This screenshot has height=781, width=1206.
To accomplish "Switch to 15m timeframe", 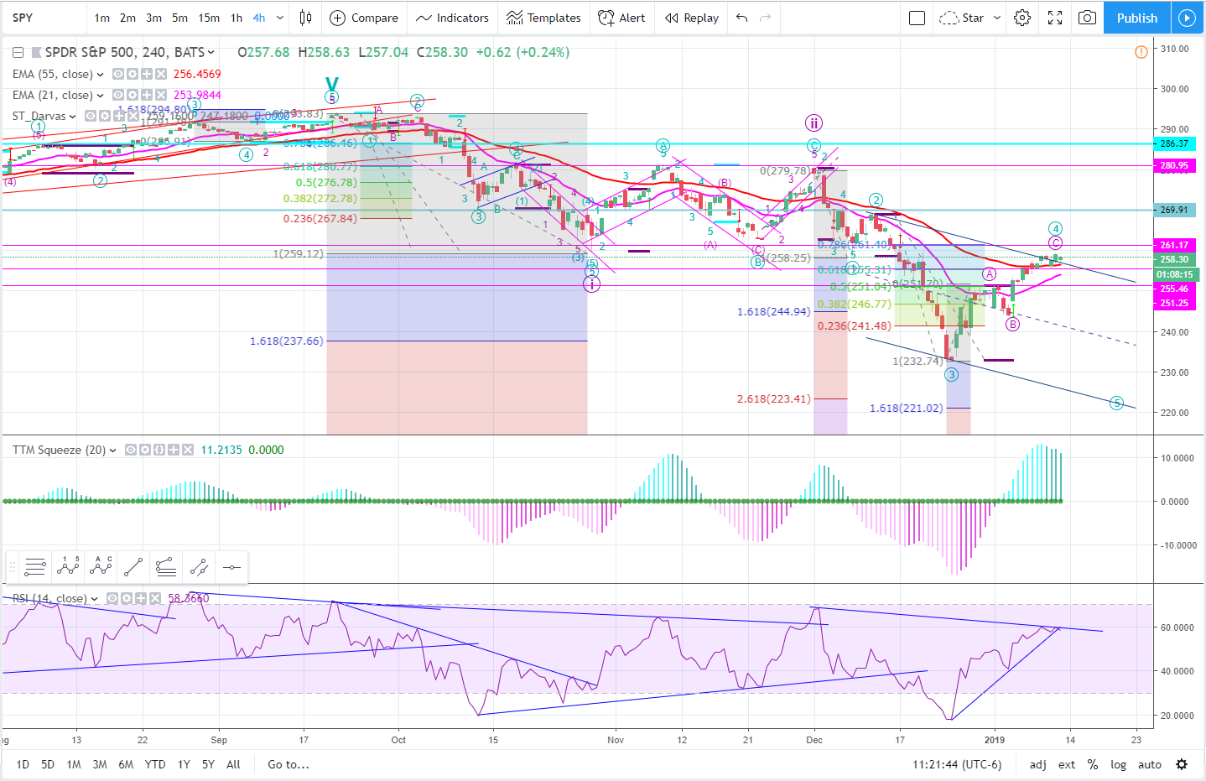I will (209, 18).
